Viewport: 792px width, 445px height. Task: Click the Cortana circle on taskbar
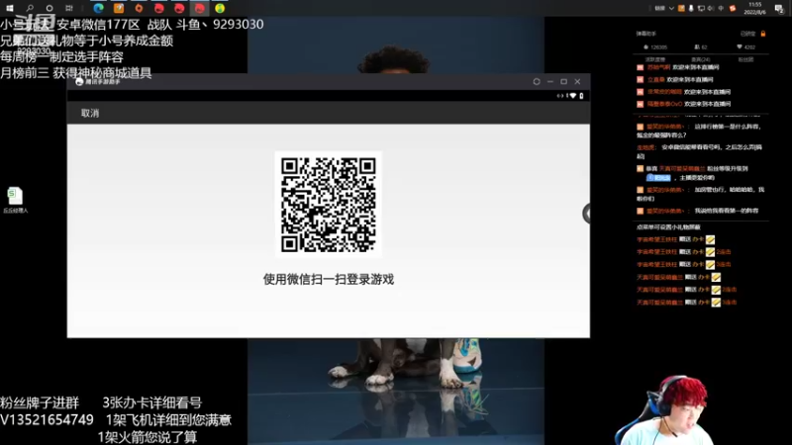pyautogui.click(x=49, y=8)
